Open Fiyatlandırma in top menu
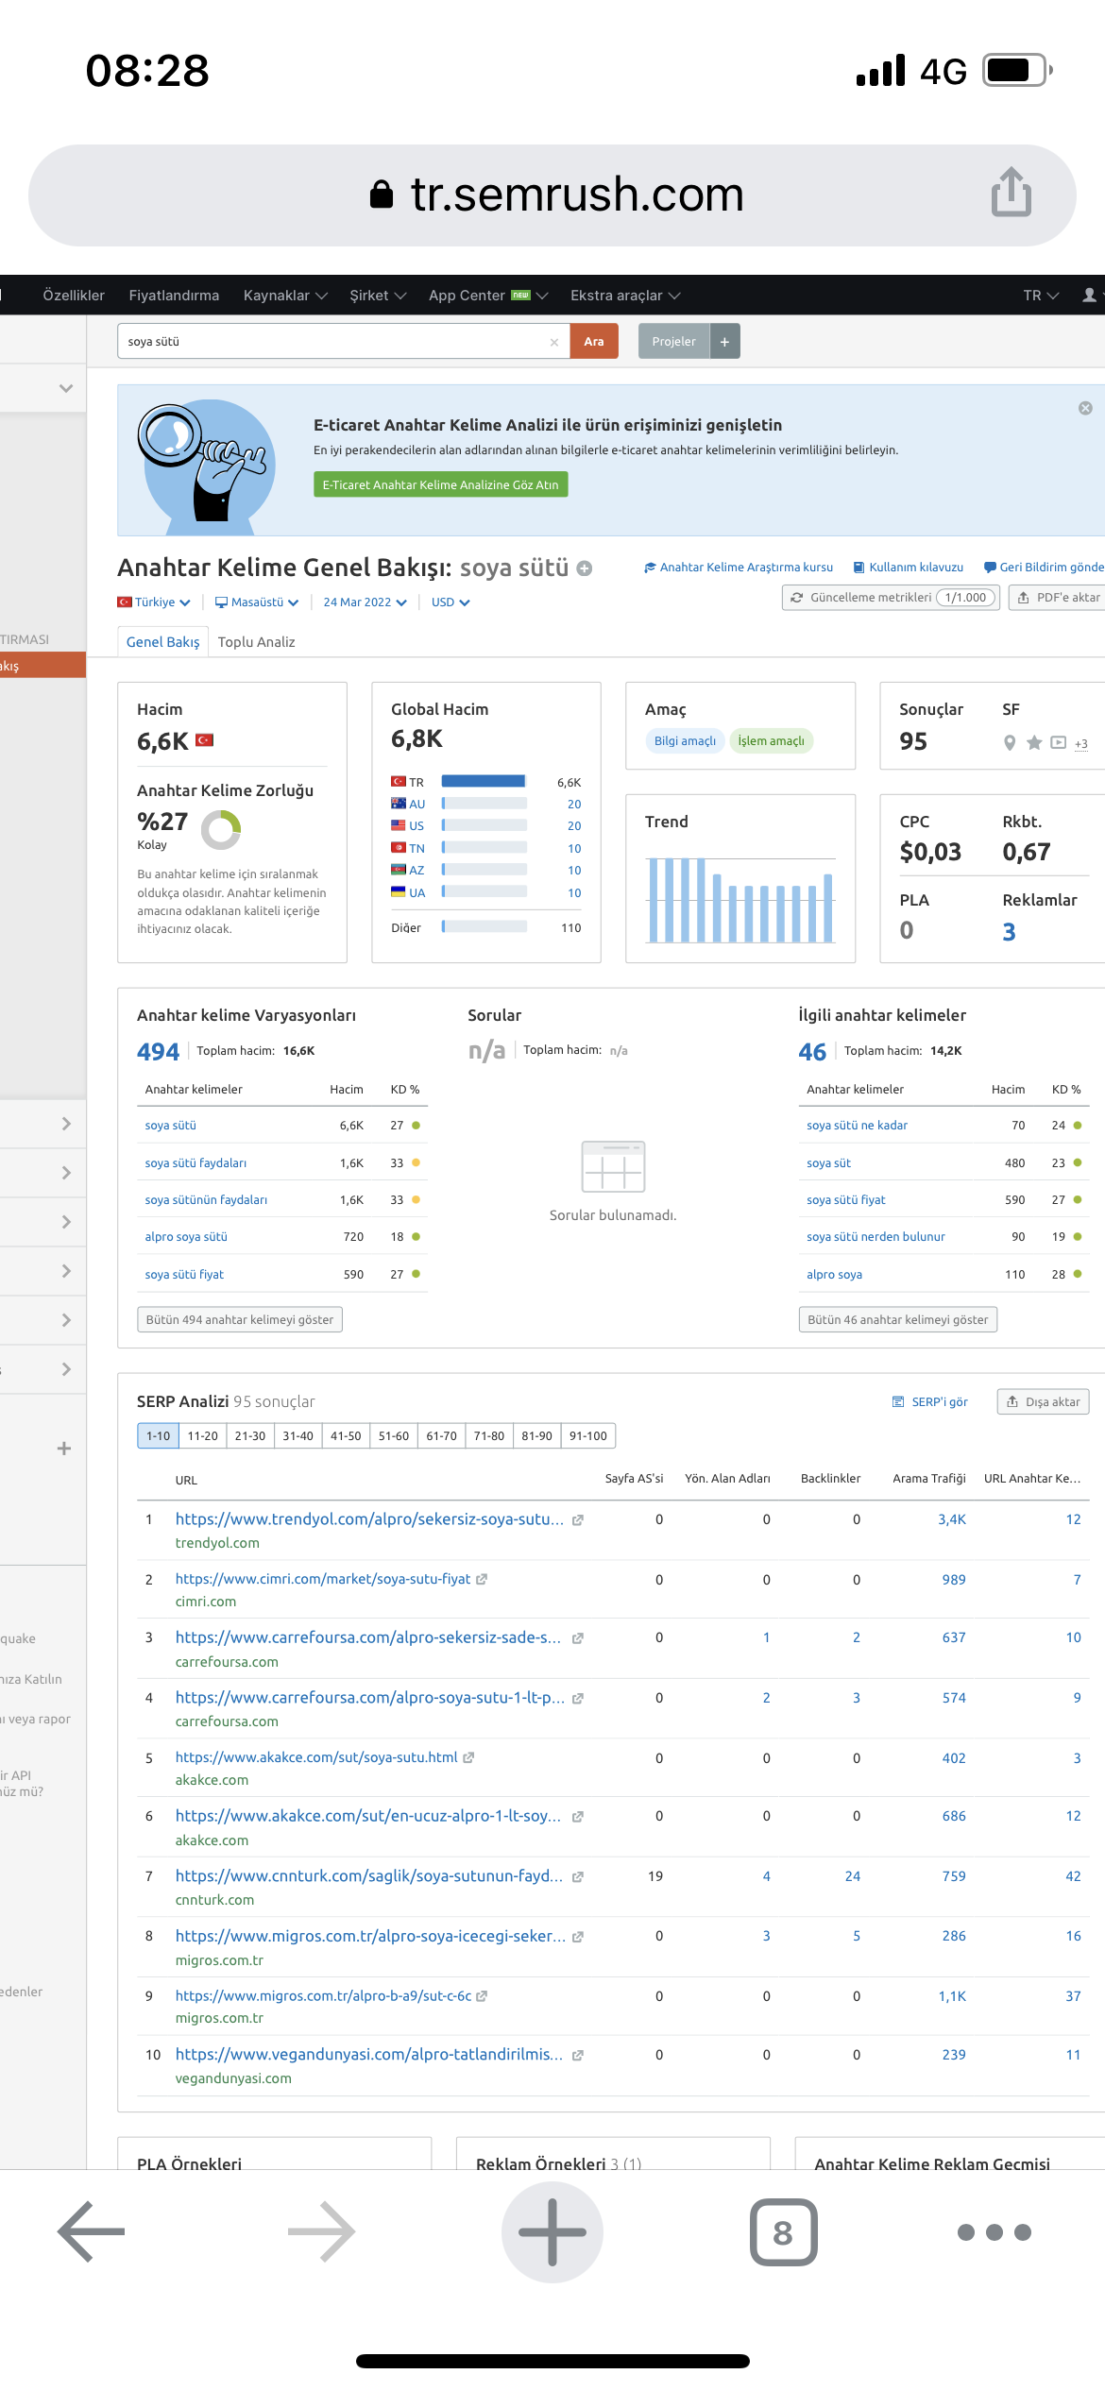 (174, 296)
